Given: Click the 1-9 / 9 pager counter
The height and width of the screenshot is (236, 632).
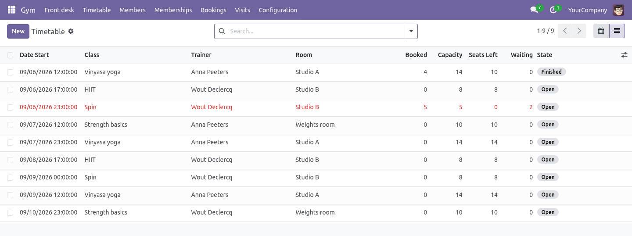Looking at the screenshot, I should [x=546, y=31].
